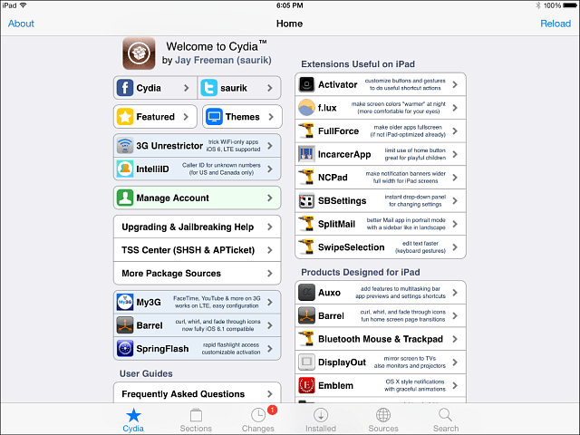
Task: Tap the chevron on More Package Sources
Action: 270,274
